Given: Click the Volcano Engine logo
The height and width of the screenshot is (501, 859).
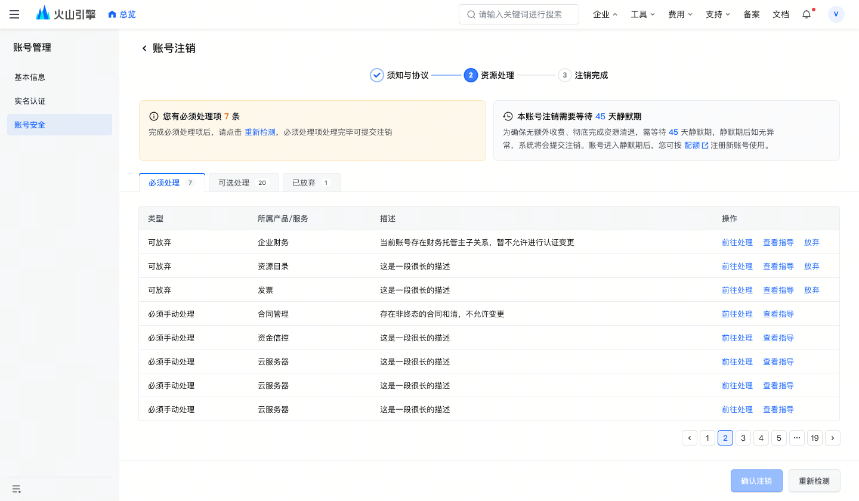Looking at the screenshot, I should tap(66, 14).
